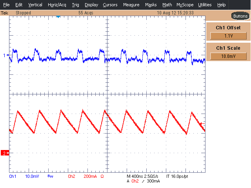Open the Math menu
Screen dimensions: 251x188
(x=167, y=5)
